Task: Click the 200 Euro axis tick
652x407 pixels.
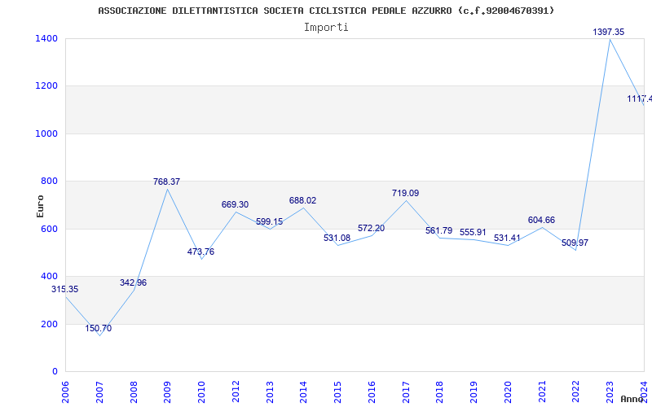Action: (x=49, y=324)
